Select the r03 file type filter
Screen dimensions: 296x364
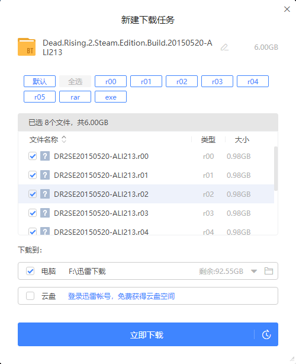click(217, 81)
